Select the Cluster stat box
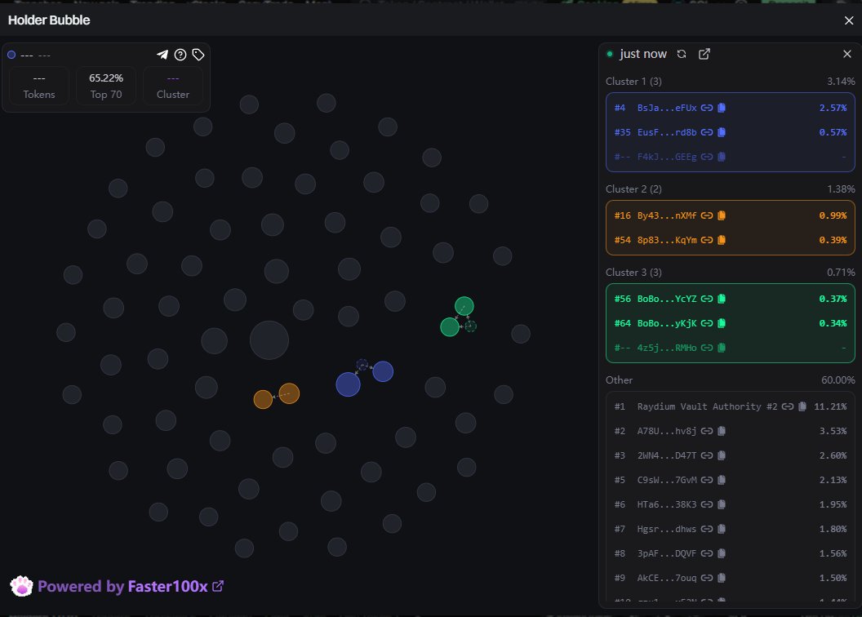This screenshot has width=862, height=617. coord(172,86)
